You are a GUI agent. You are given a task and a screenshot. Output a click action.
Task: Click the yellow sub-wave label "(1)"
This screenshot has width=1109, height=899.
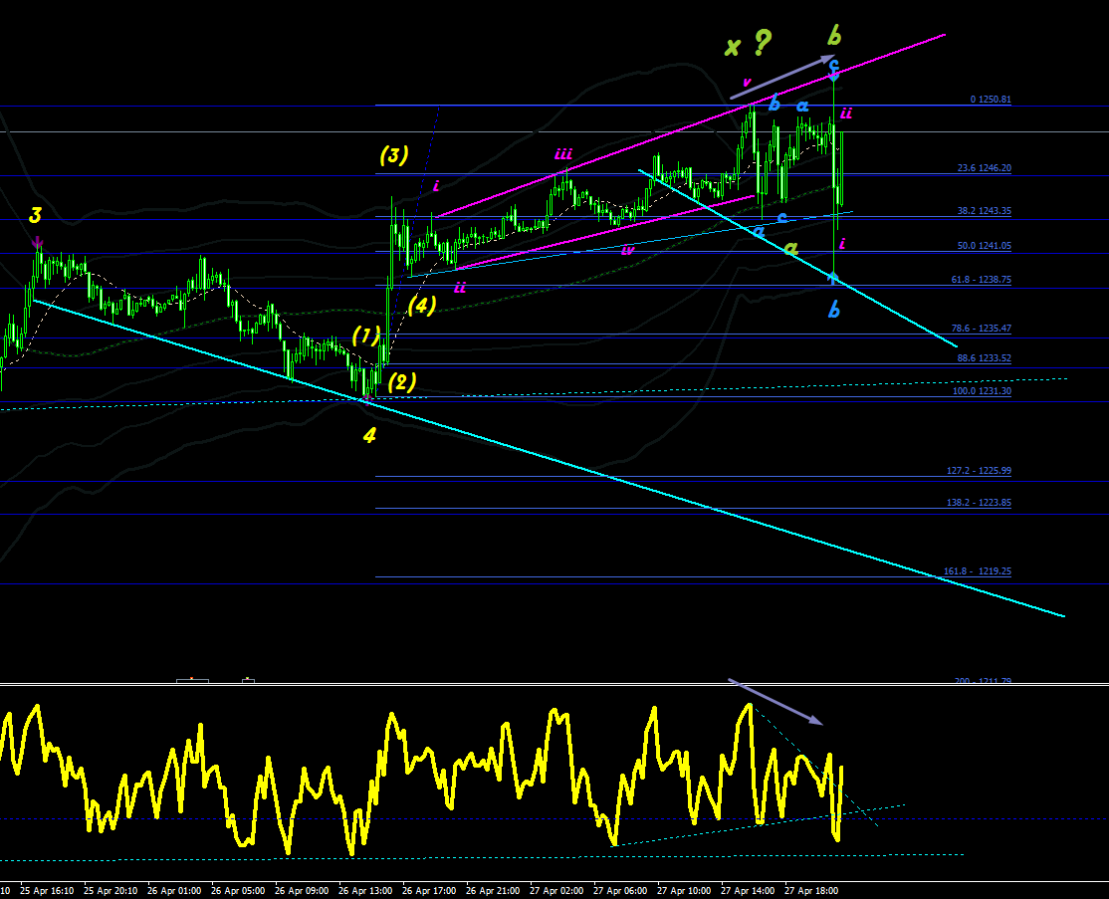(366, 336)
